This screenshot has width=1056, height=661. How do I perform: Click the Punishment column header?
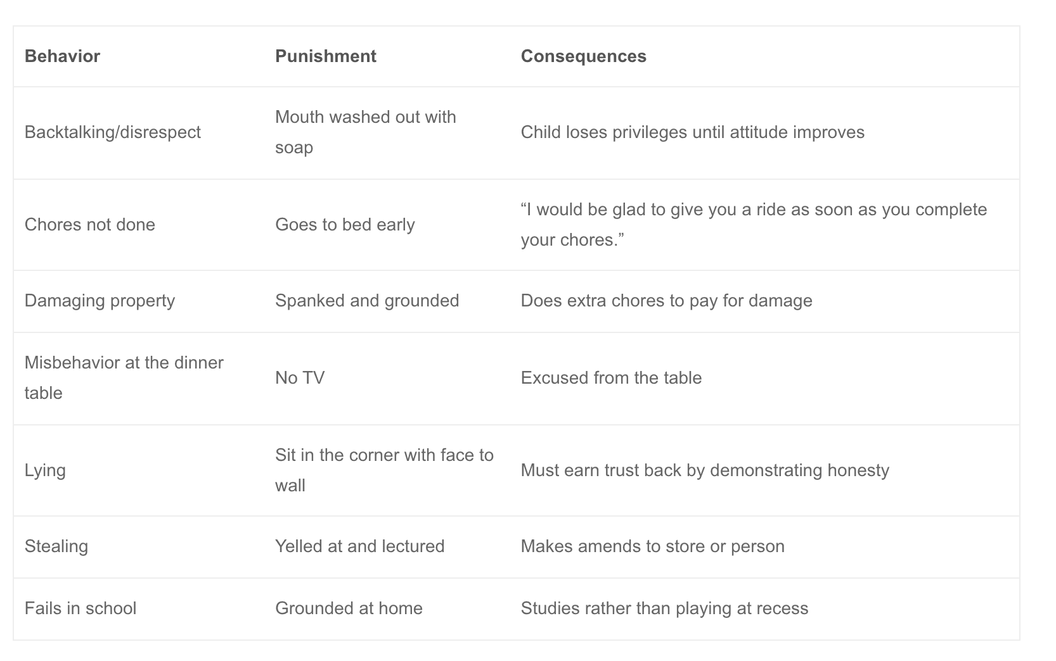point(326,56)
